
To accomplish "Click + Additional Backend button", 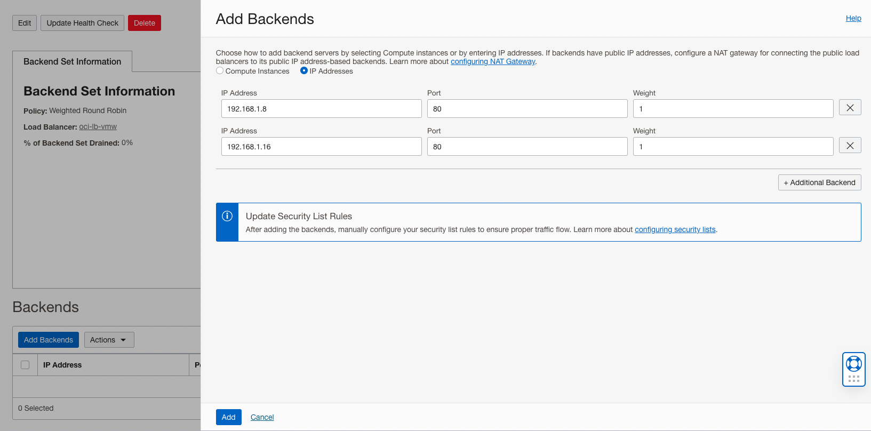I will click(x=819, y=182).
